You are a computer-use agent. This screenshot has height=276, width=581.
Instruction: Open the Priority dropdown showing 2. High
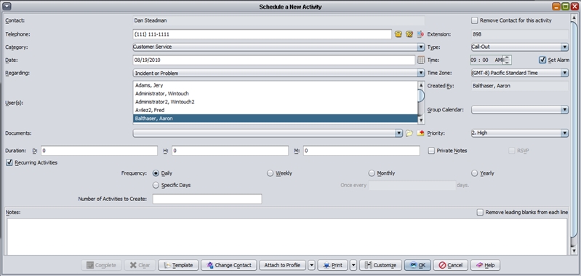coord(564,133)
